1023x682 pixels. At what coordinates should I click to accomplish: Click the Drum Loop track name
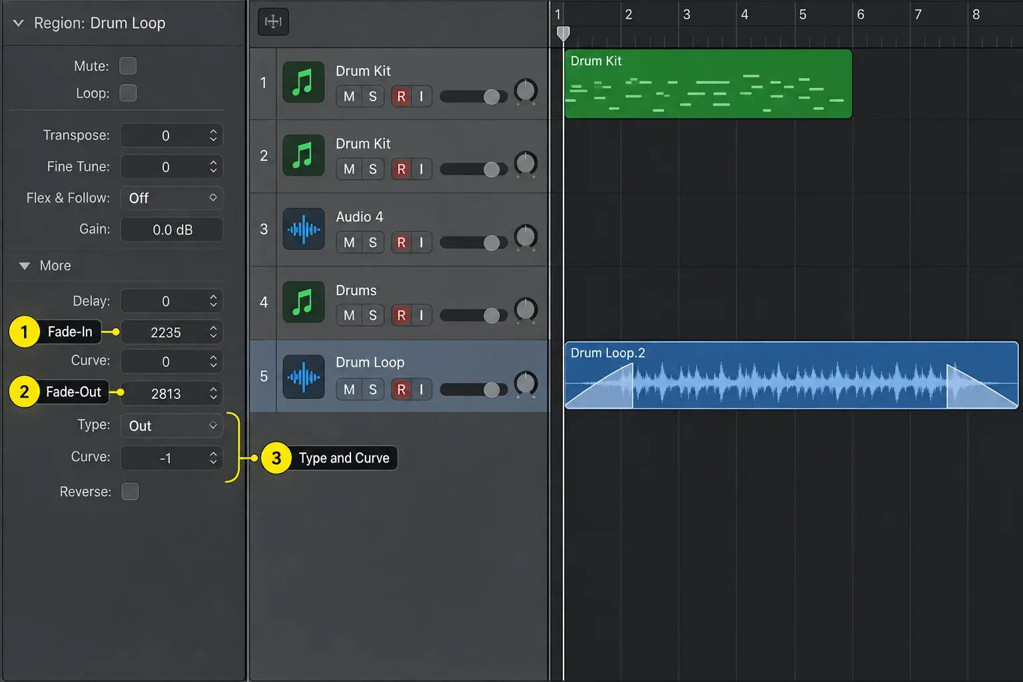370,362
